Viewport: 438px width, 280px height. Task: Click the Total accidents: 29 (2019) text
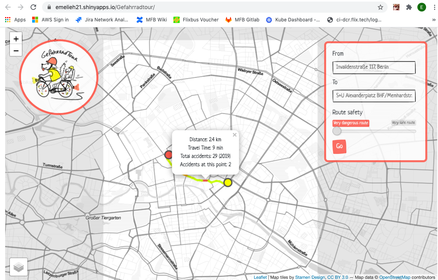point(206,156)
